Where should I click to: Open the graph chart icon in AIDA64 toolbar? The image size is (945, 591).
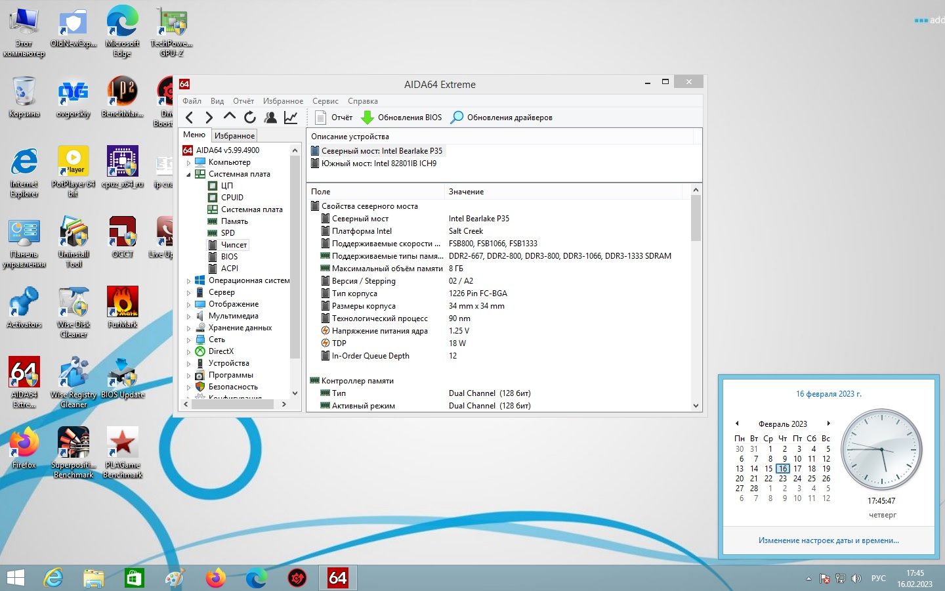click(x=290, y=118)
